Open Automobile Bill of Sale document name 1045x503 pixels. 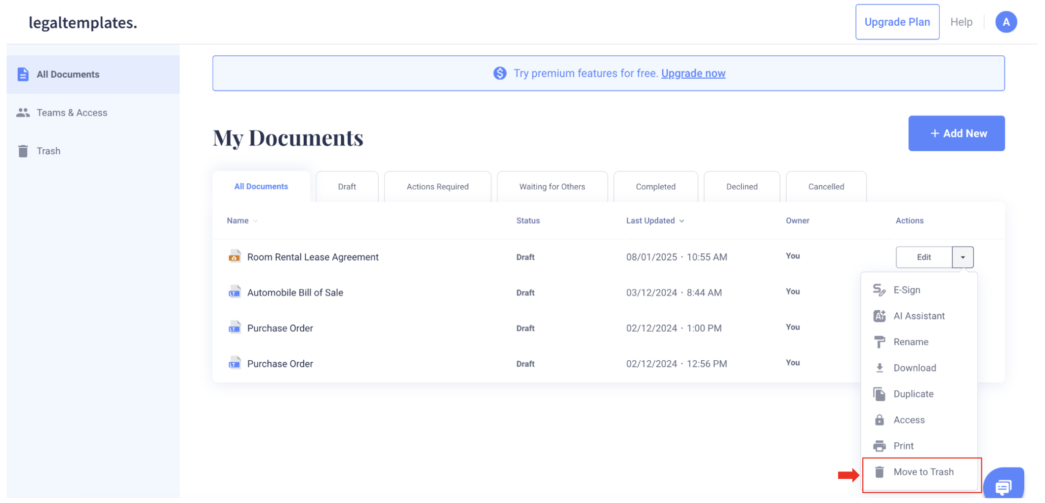point(295,293)
